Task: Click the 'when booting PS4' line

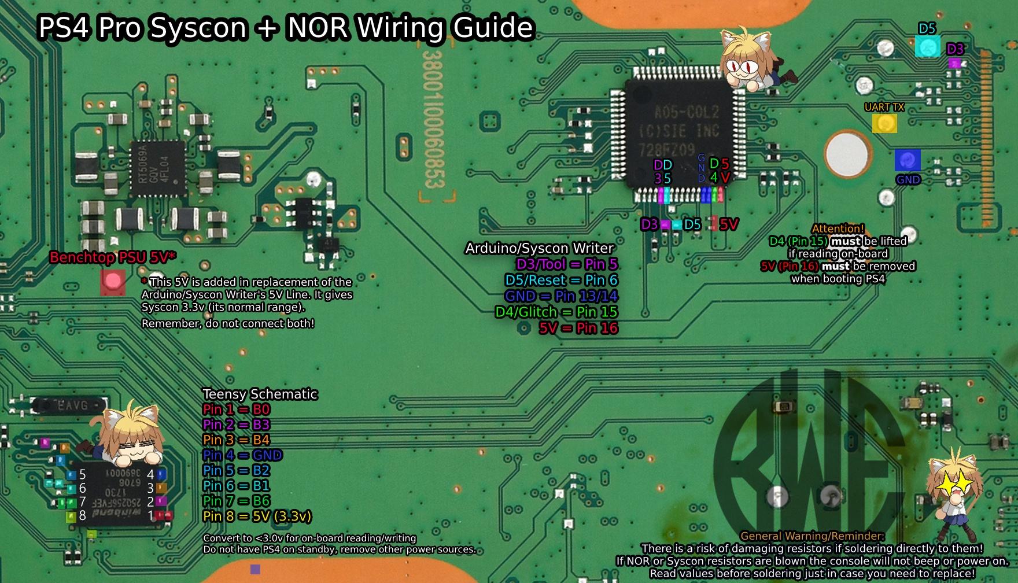Action: point(838,279)
